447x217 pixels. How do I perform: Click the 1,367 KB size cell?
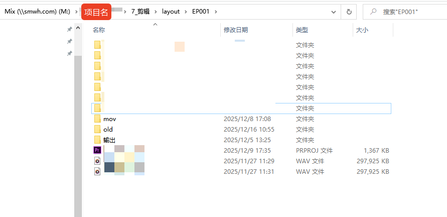pos(376,151)
